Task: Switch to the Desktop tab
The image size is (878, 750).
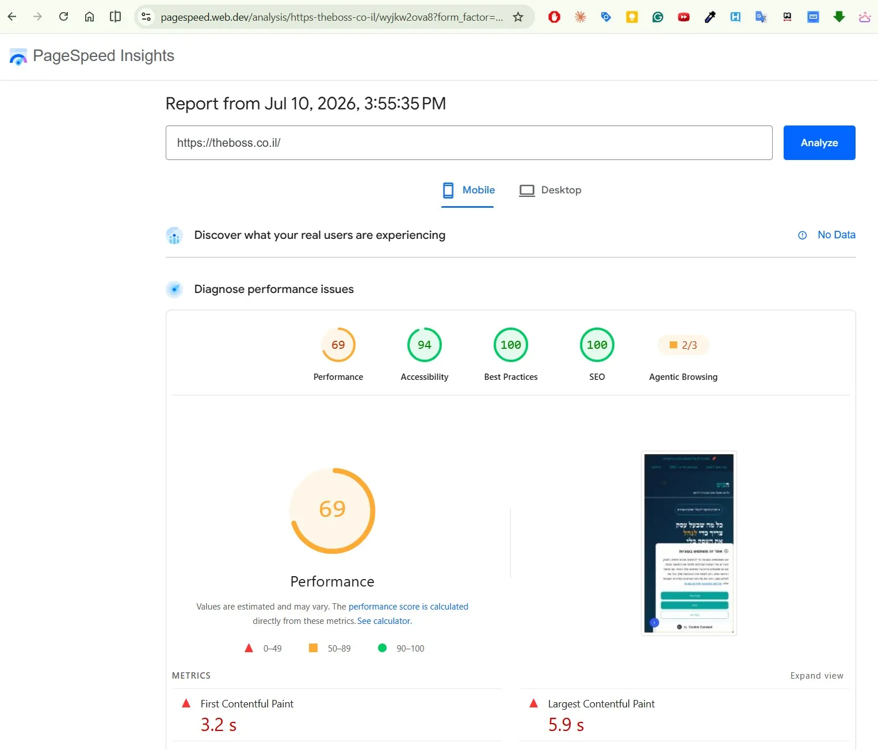Action: (x=550, y=190)
